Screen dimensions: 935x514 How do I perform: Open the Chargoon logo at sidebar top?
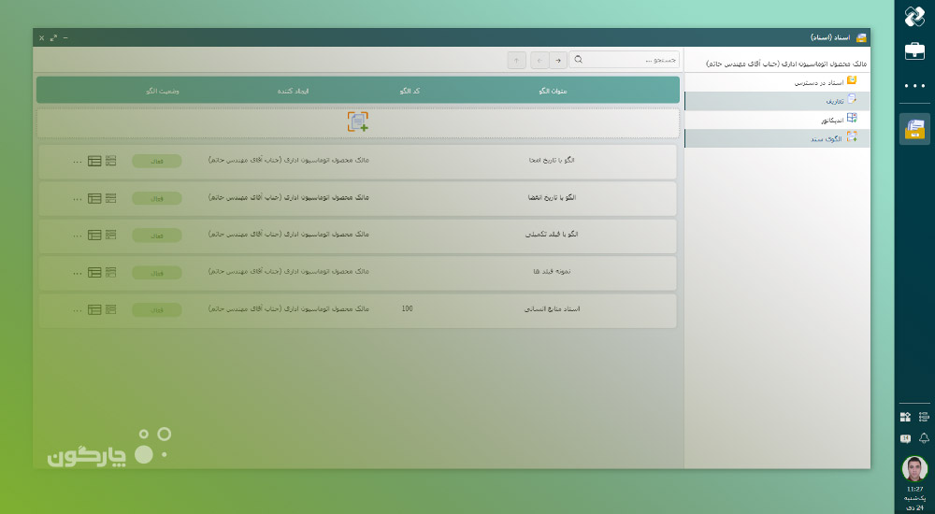(x=914, y=16)
